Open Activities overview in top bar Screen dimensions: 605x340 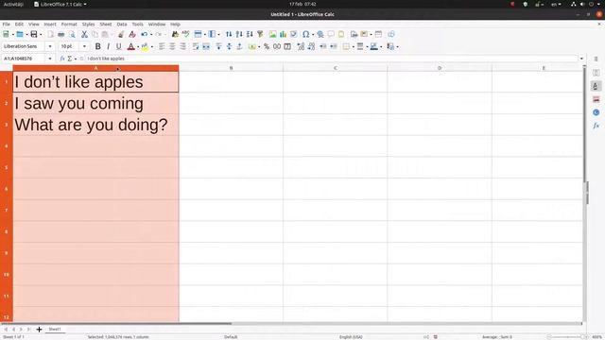tap(13, 4)
